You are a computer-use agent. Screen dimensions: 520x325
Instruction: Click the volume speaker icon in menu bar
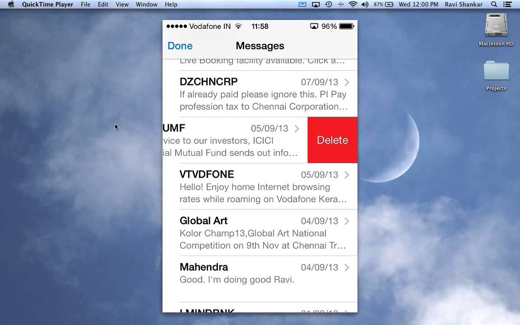point(365,5)
